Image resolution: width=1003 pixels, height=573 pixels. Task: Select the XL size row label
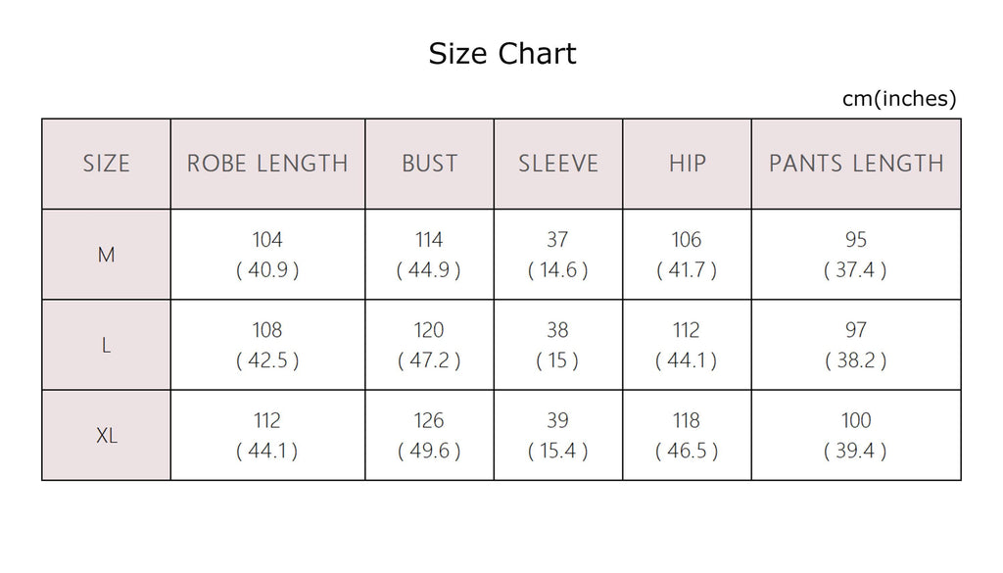(x=106, y=436)
